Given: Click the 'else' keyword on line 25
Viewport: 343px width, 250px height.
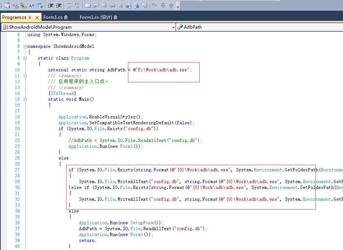Looking at the screenshot, I should tap(64, 158).
